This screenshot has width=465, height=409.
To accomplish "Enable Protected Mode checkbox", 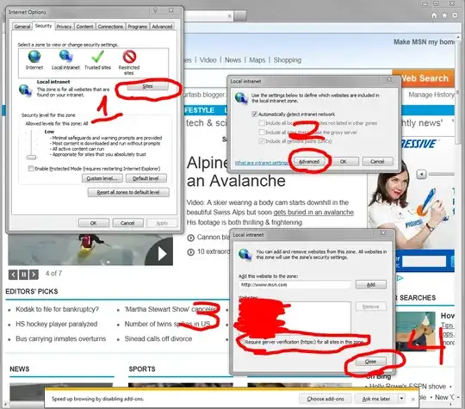I will coord(30,169).
